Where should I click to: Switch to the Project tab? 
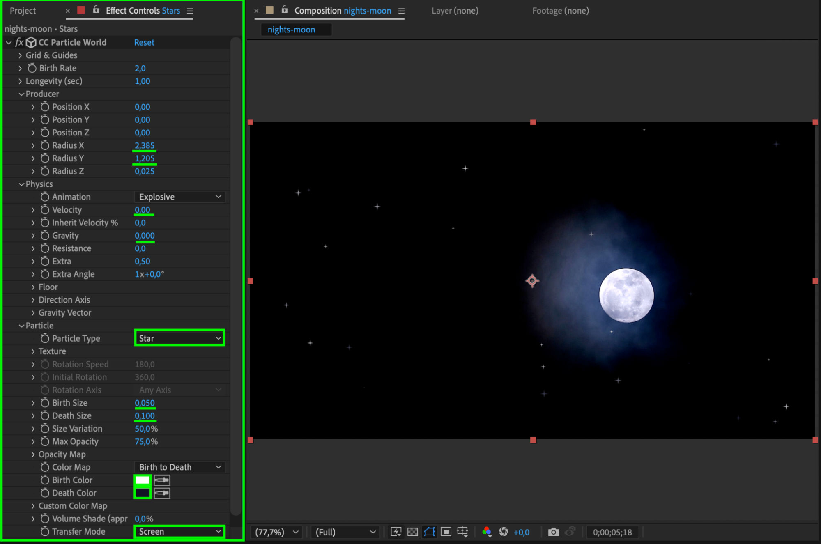click(x=23, y=11)
